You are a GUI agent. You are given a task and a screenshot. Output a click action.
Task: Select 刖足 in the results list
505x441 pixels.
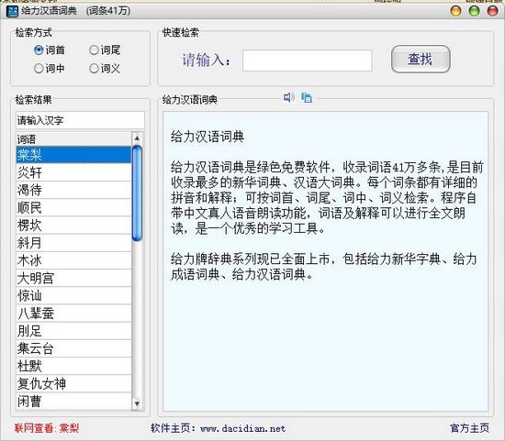[73, 331]
